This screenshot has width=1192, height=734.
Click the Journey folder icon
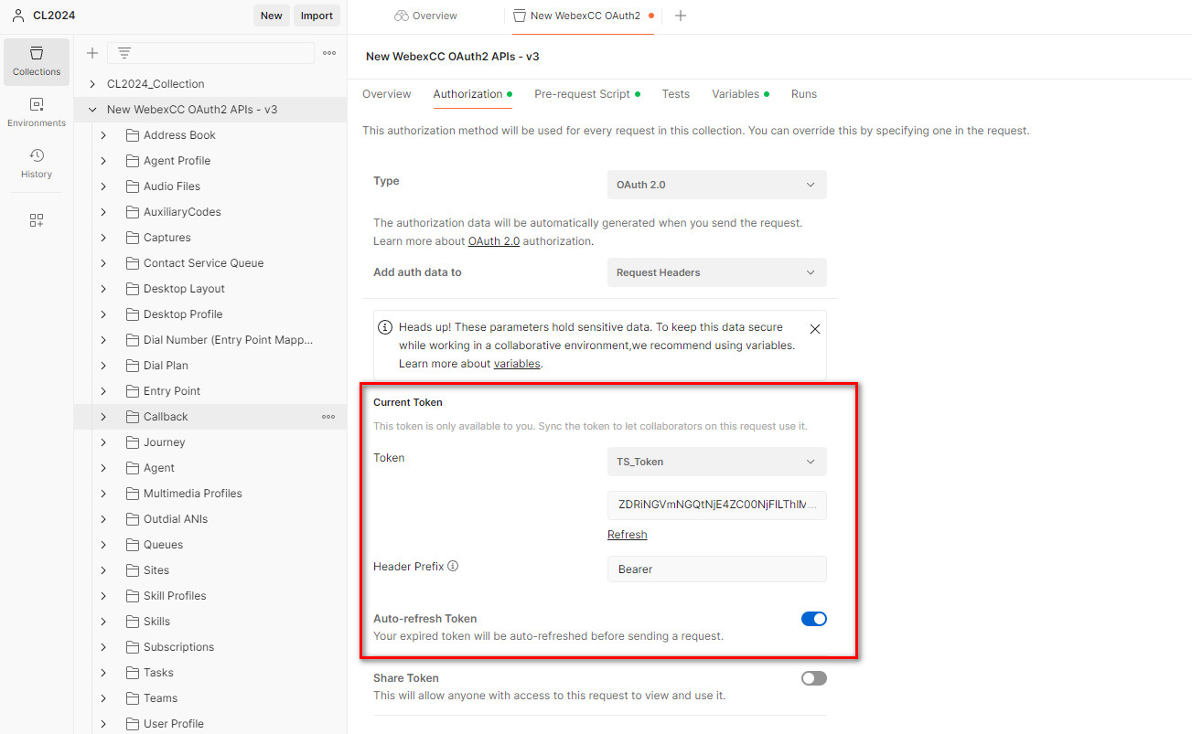pyautogui.click(x=132, y=442)
